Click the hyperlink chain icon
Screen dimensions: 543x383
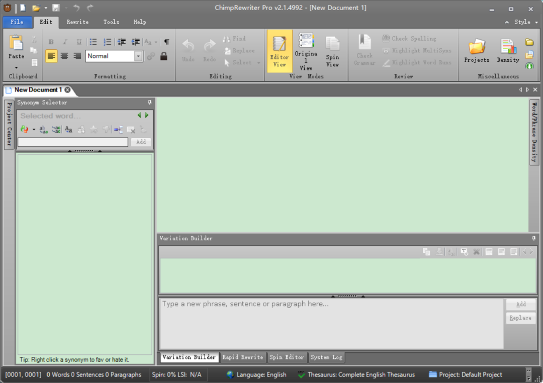[x=151, y=56]
